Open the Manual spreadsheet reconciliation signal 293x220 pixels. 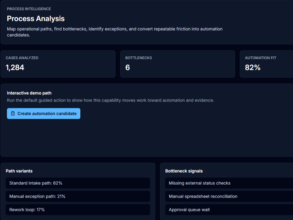pos(229,196)
